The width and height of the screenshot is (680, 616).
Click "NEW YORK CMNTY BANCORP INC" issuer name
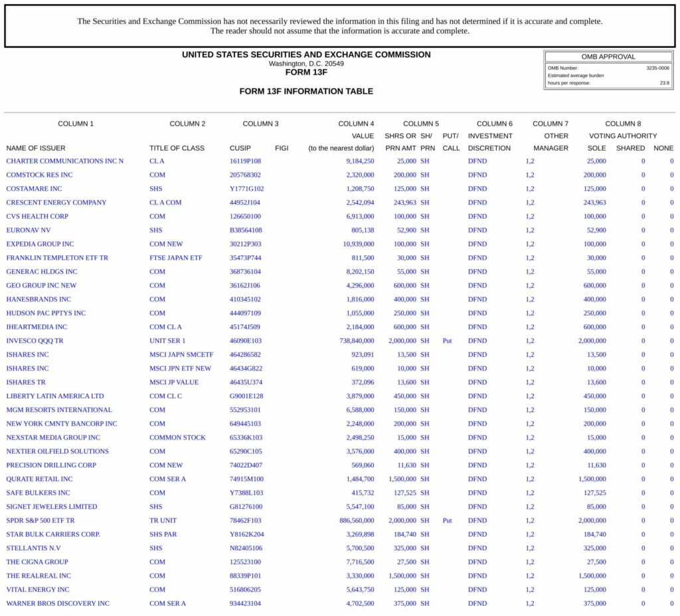[62, 424]
